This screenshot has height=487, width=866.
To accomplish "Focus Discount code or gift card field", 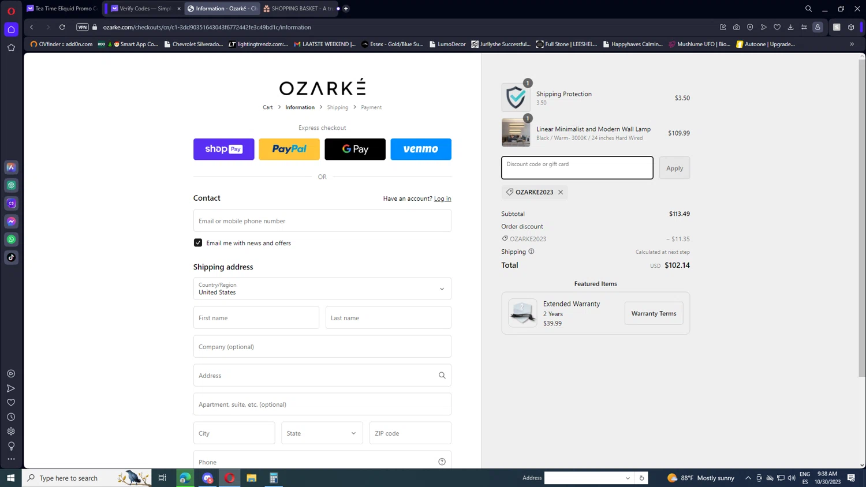I will pos(577,168).
